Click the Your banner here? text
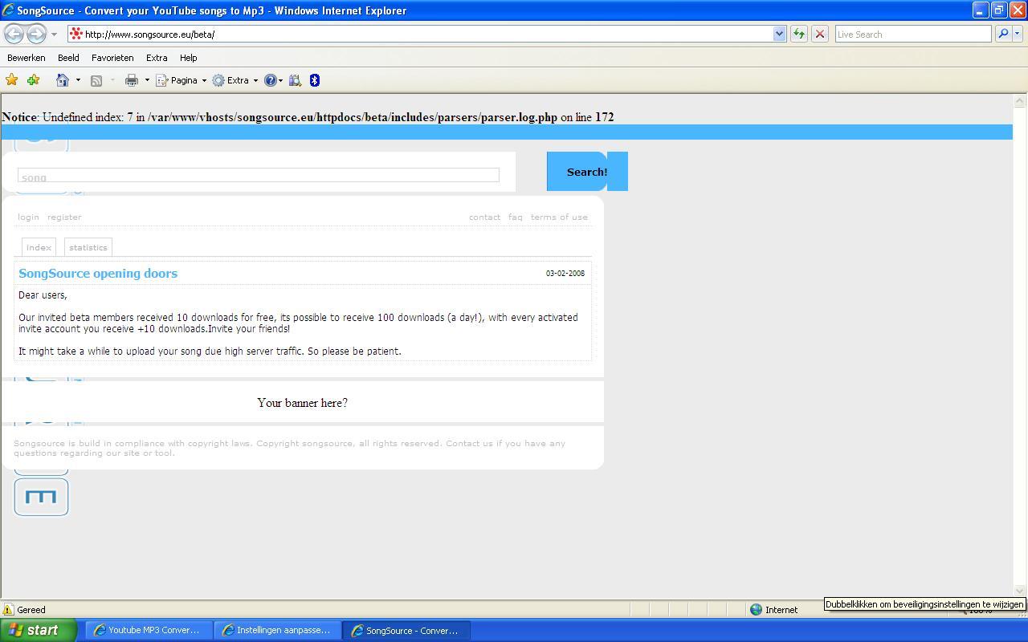The image size is (1028, 642). [x=302, y=403]
